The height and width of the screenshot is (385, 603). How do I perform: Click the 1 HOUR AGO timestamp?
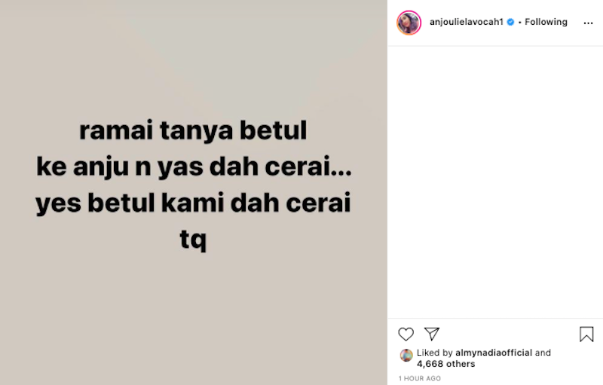[420, 378]
